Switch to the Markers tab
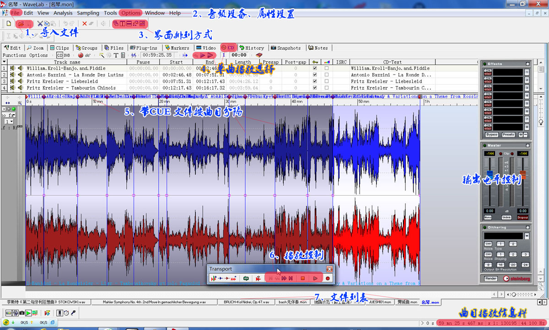Viewport: 549px width, 330px height. pos(177,48)
